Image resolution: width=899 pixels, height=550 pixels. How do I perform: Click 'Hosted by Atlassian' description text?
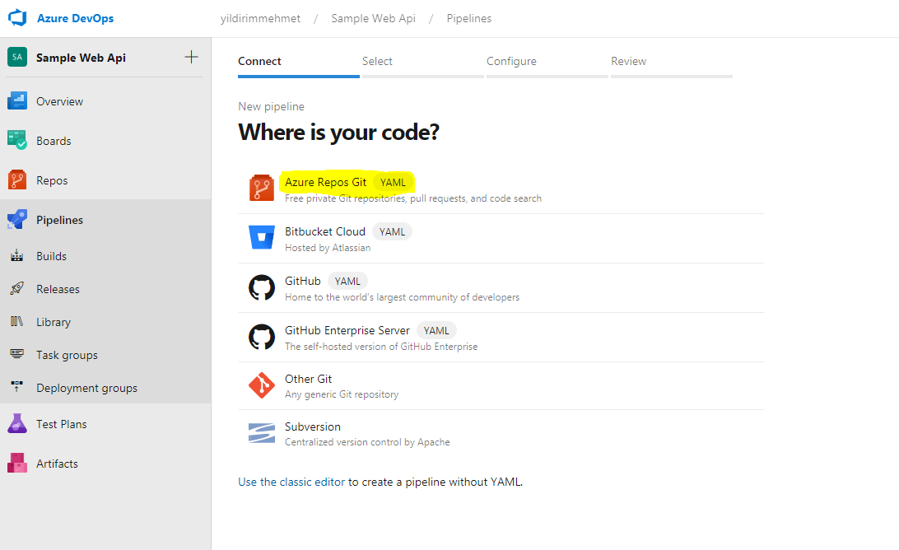tap(328, 248)
